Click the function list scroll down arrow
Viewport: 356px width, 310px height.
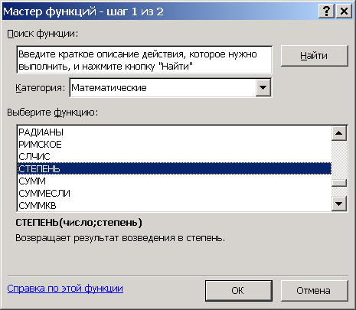point(339,204)
